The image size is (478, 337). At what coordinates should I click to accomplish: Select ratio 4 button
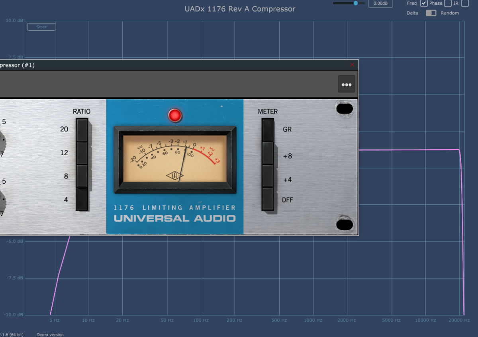pyautogui.click(x=82, y=199)
